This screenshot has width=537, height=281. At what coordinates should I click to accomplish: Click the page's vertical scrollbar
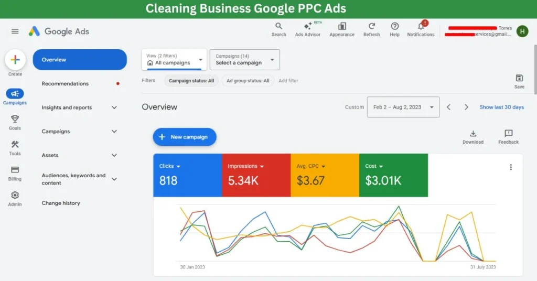point(535,69)
